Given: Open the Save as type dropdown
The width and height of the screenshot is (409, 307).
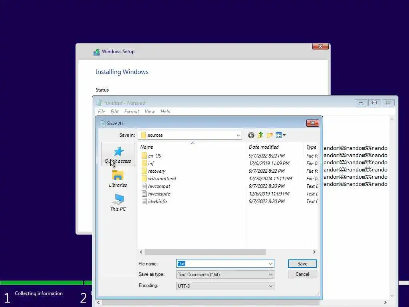Looking at the screenshot, I should 225,275.
